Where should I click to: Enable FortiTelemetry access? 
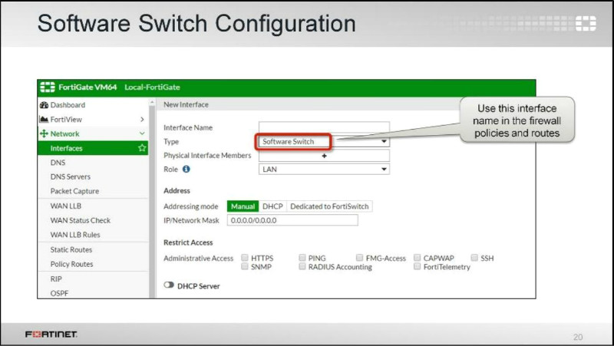pos(417,266)
